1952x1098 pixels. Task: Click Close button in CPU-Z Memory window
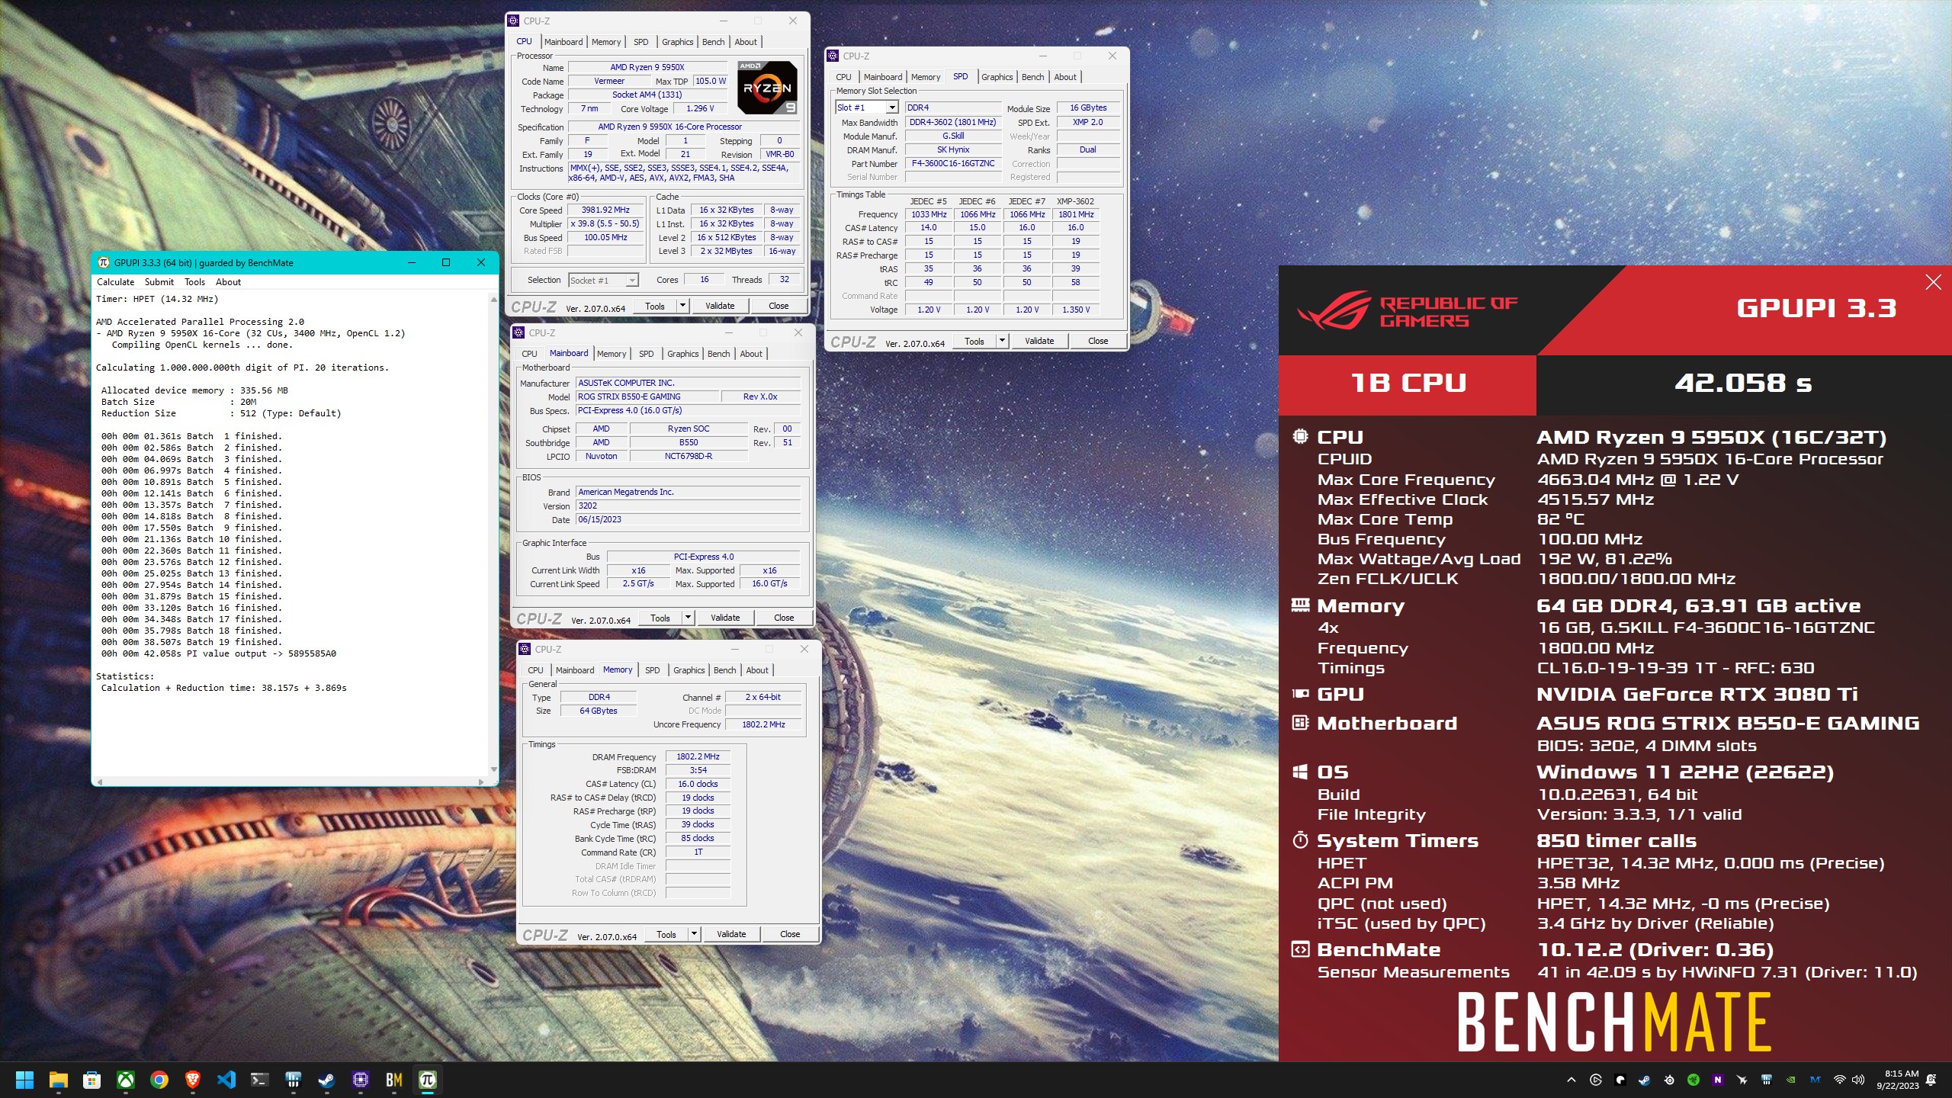[x=790, y=934]
